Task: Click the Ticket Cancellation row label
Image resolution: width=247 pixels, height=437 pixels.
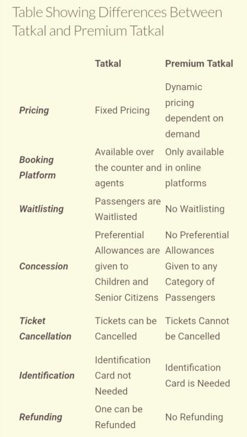Action: pos(45,328)
